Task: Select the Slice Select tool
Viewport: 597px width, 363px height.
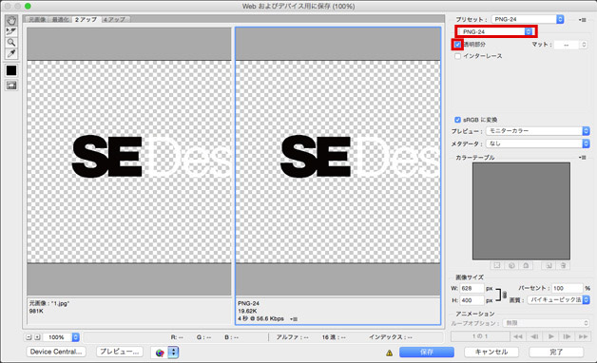Action: click(x=11, y=31)
